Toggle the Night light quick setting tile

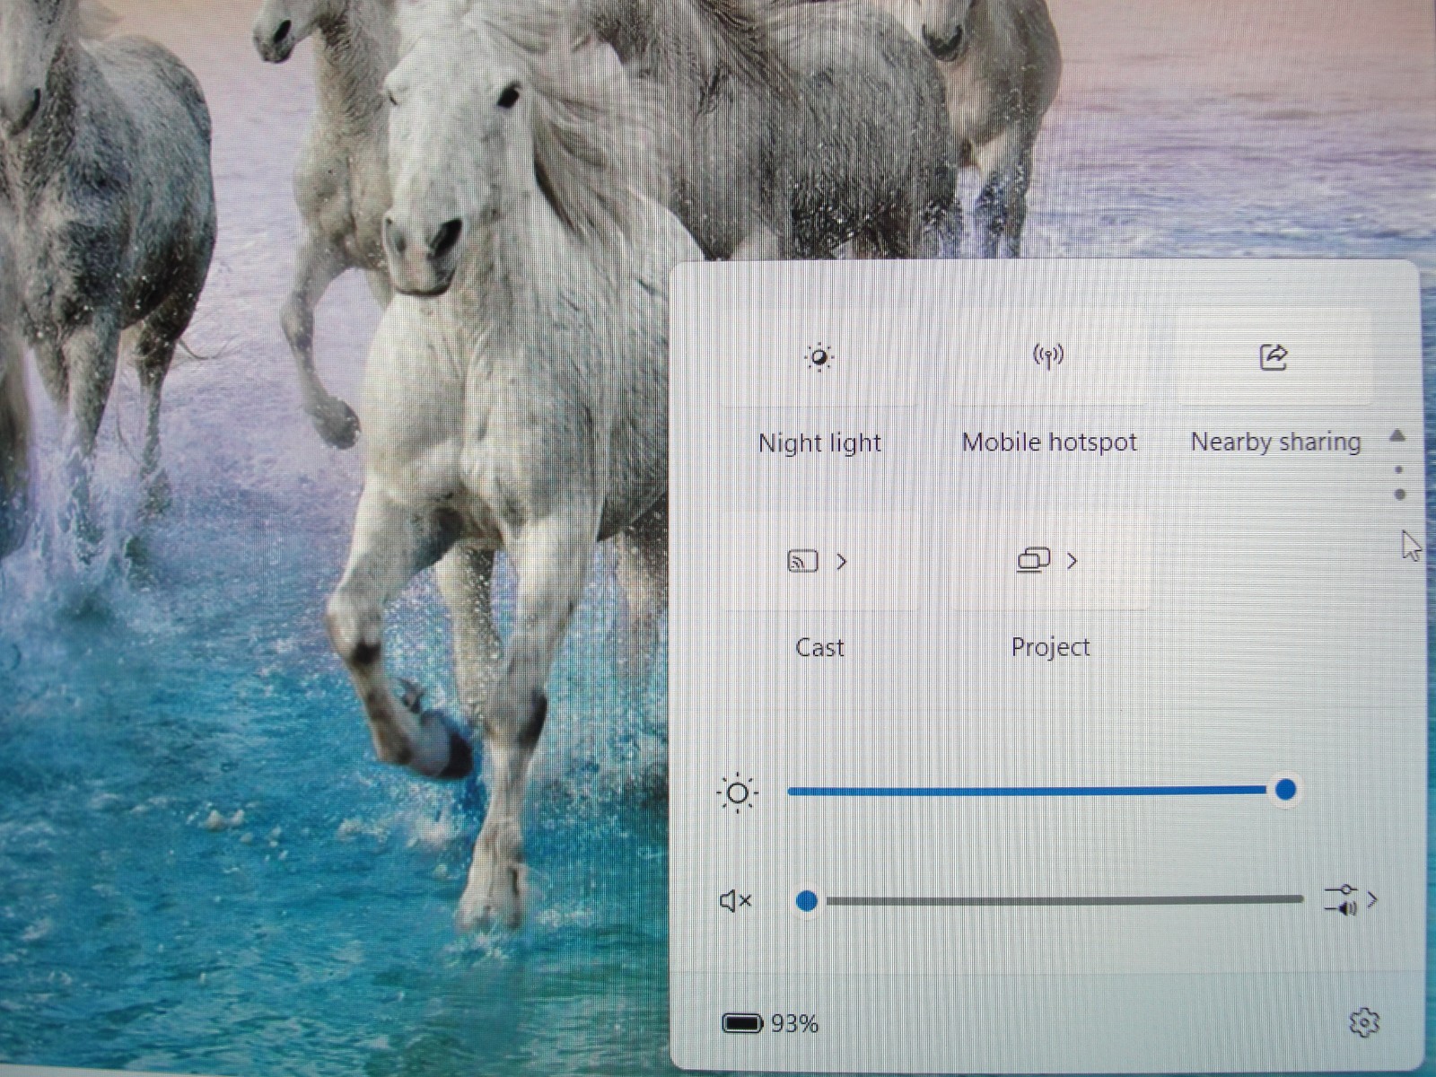(819, 357)
